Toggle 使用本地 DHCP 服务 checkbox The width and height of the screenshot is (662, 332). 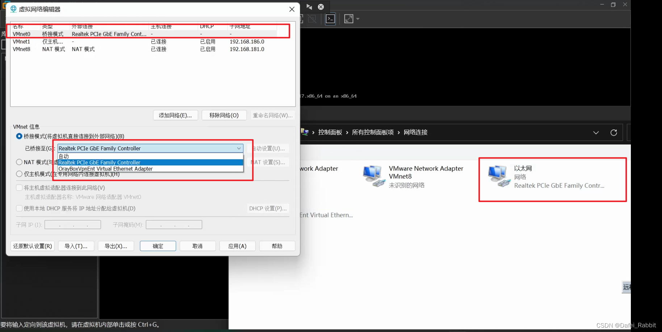[x=19, y=208]
